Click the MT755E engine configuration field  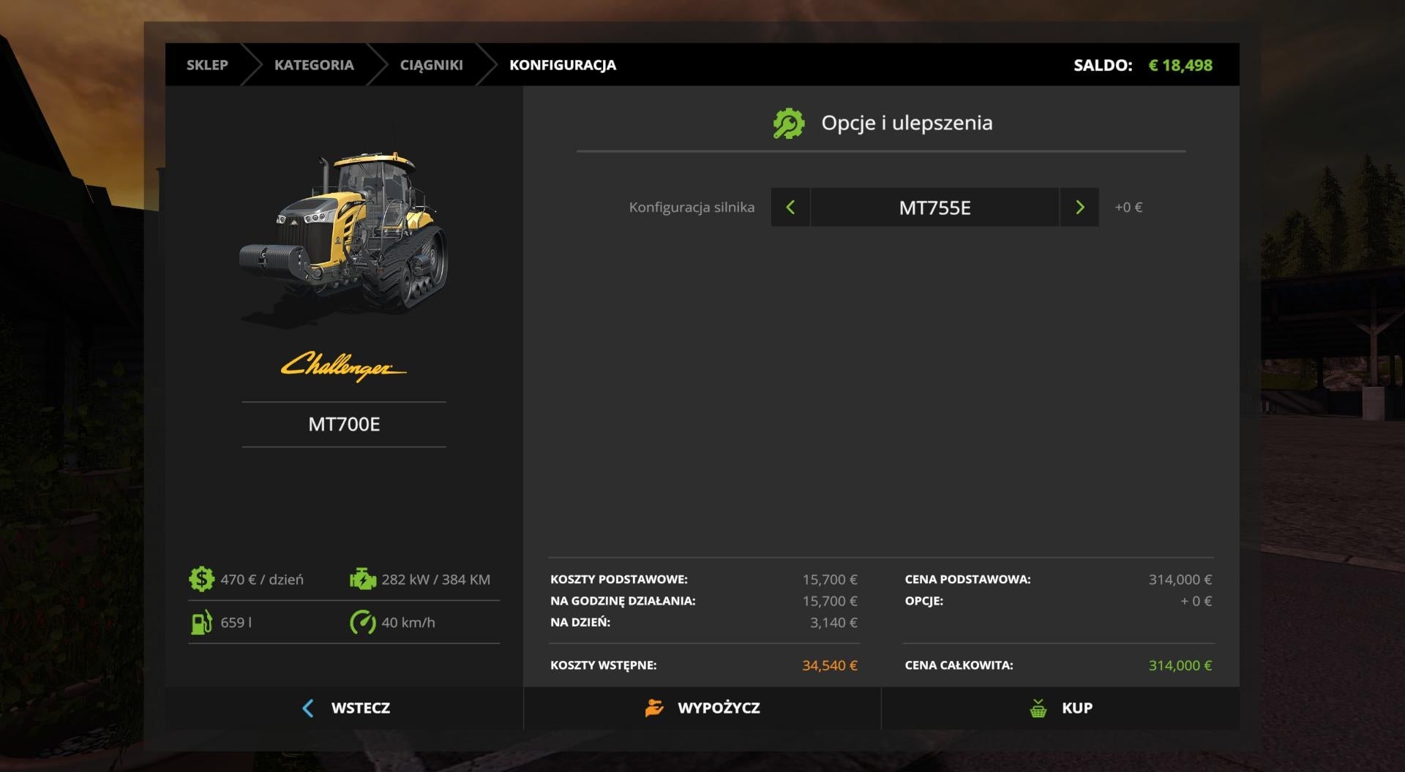coord(934,208)
